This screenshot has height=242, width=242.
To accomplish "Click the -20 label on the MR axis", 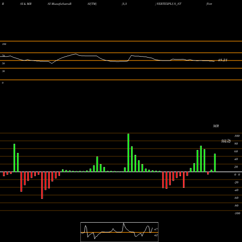I will [236, 182].
